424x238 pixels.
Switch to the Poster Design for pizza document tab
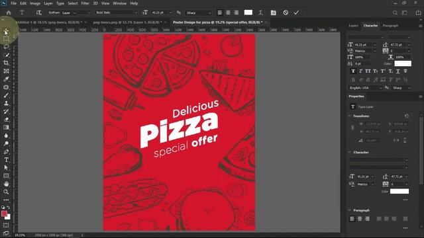pos(218,22)
